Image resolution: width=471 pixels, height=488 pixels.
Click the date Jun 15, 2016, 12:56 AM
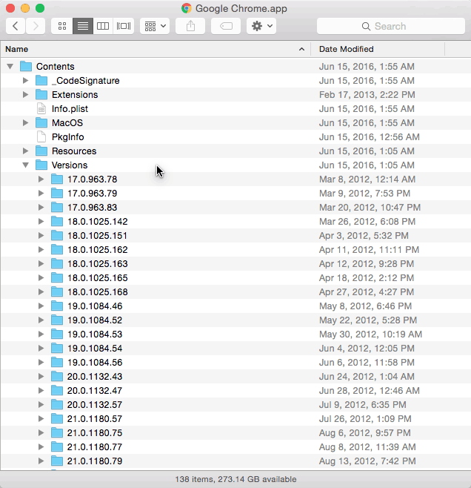coord(370,137)
